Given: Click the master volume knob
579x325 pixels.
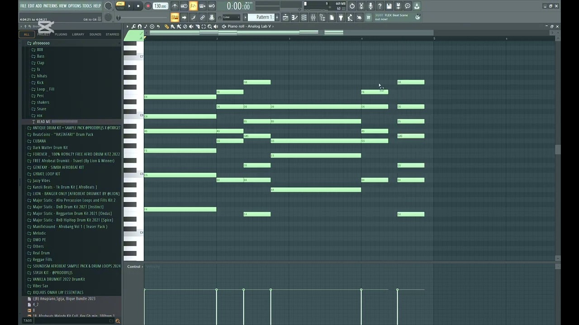Looking at the screenshot, I should pyautogui.click(x=109, y=6).
